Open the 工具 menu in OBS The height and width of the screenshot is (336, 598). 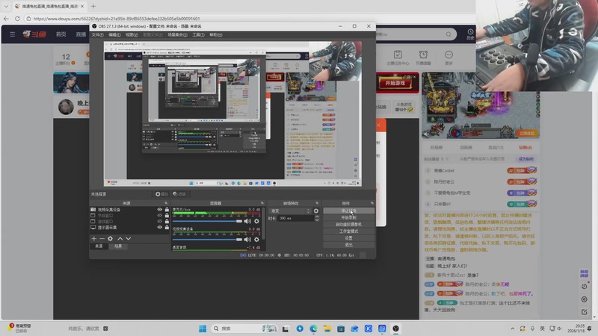pos(198,34)
